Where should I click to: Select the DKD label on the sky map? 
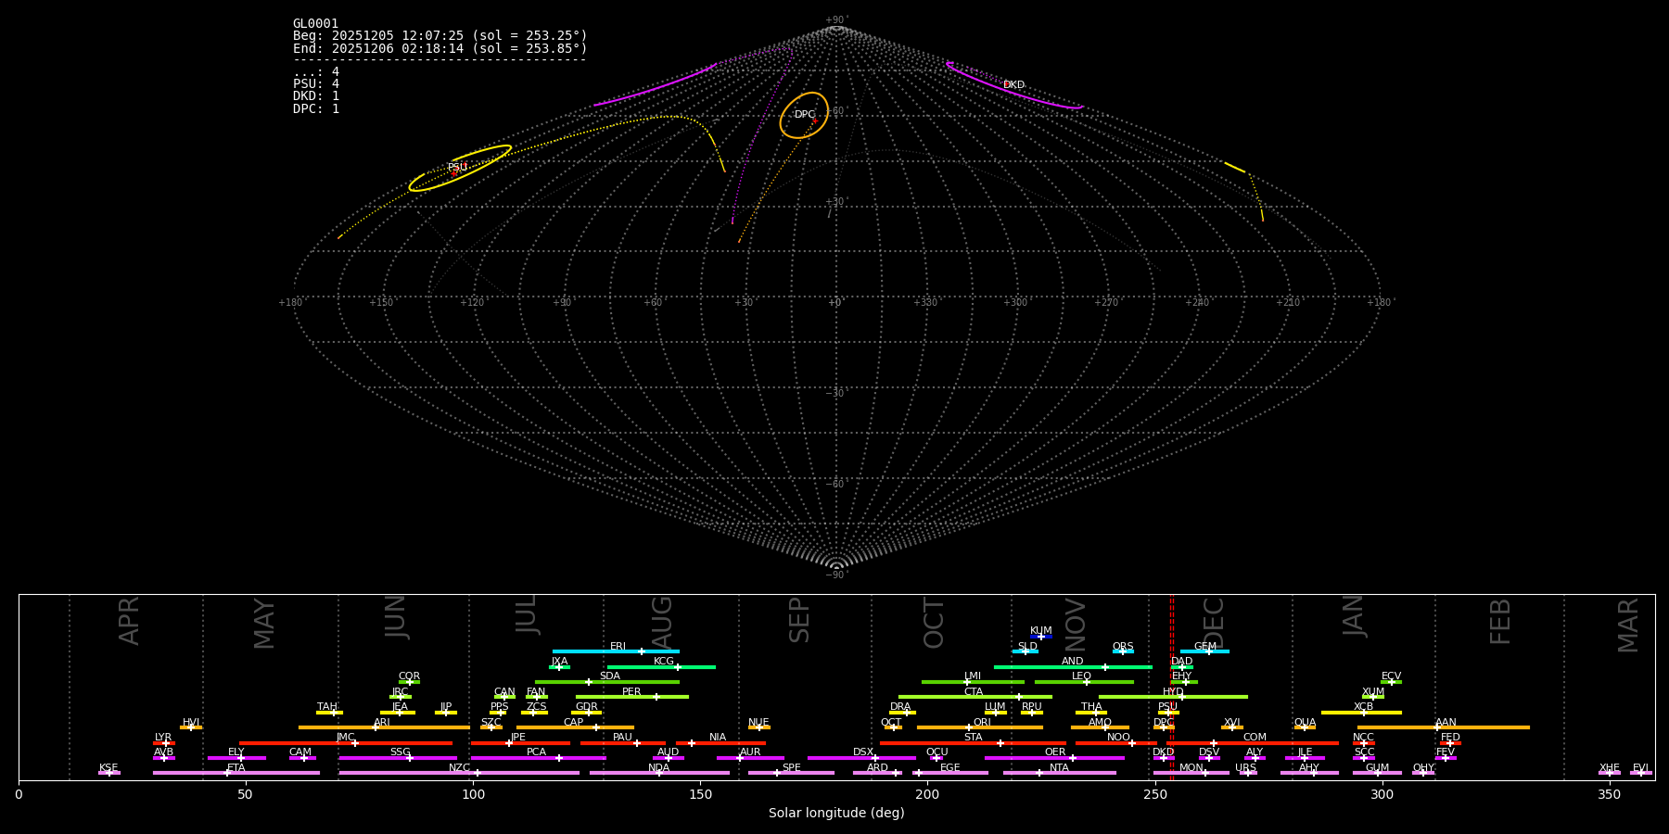pos(1013,85)
